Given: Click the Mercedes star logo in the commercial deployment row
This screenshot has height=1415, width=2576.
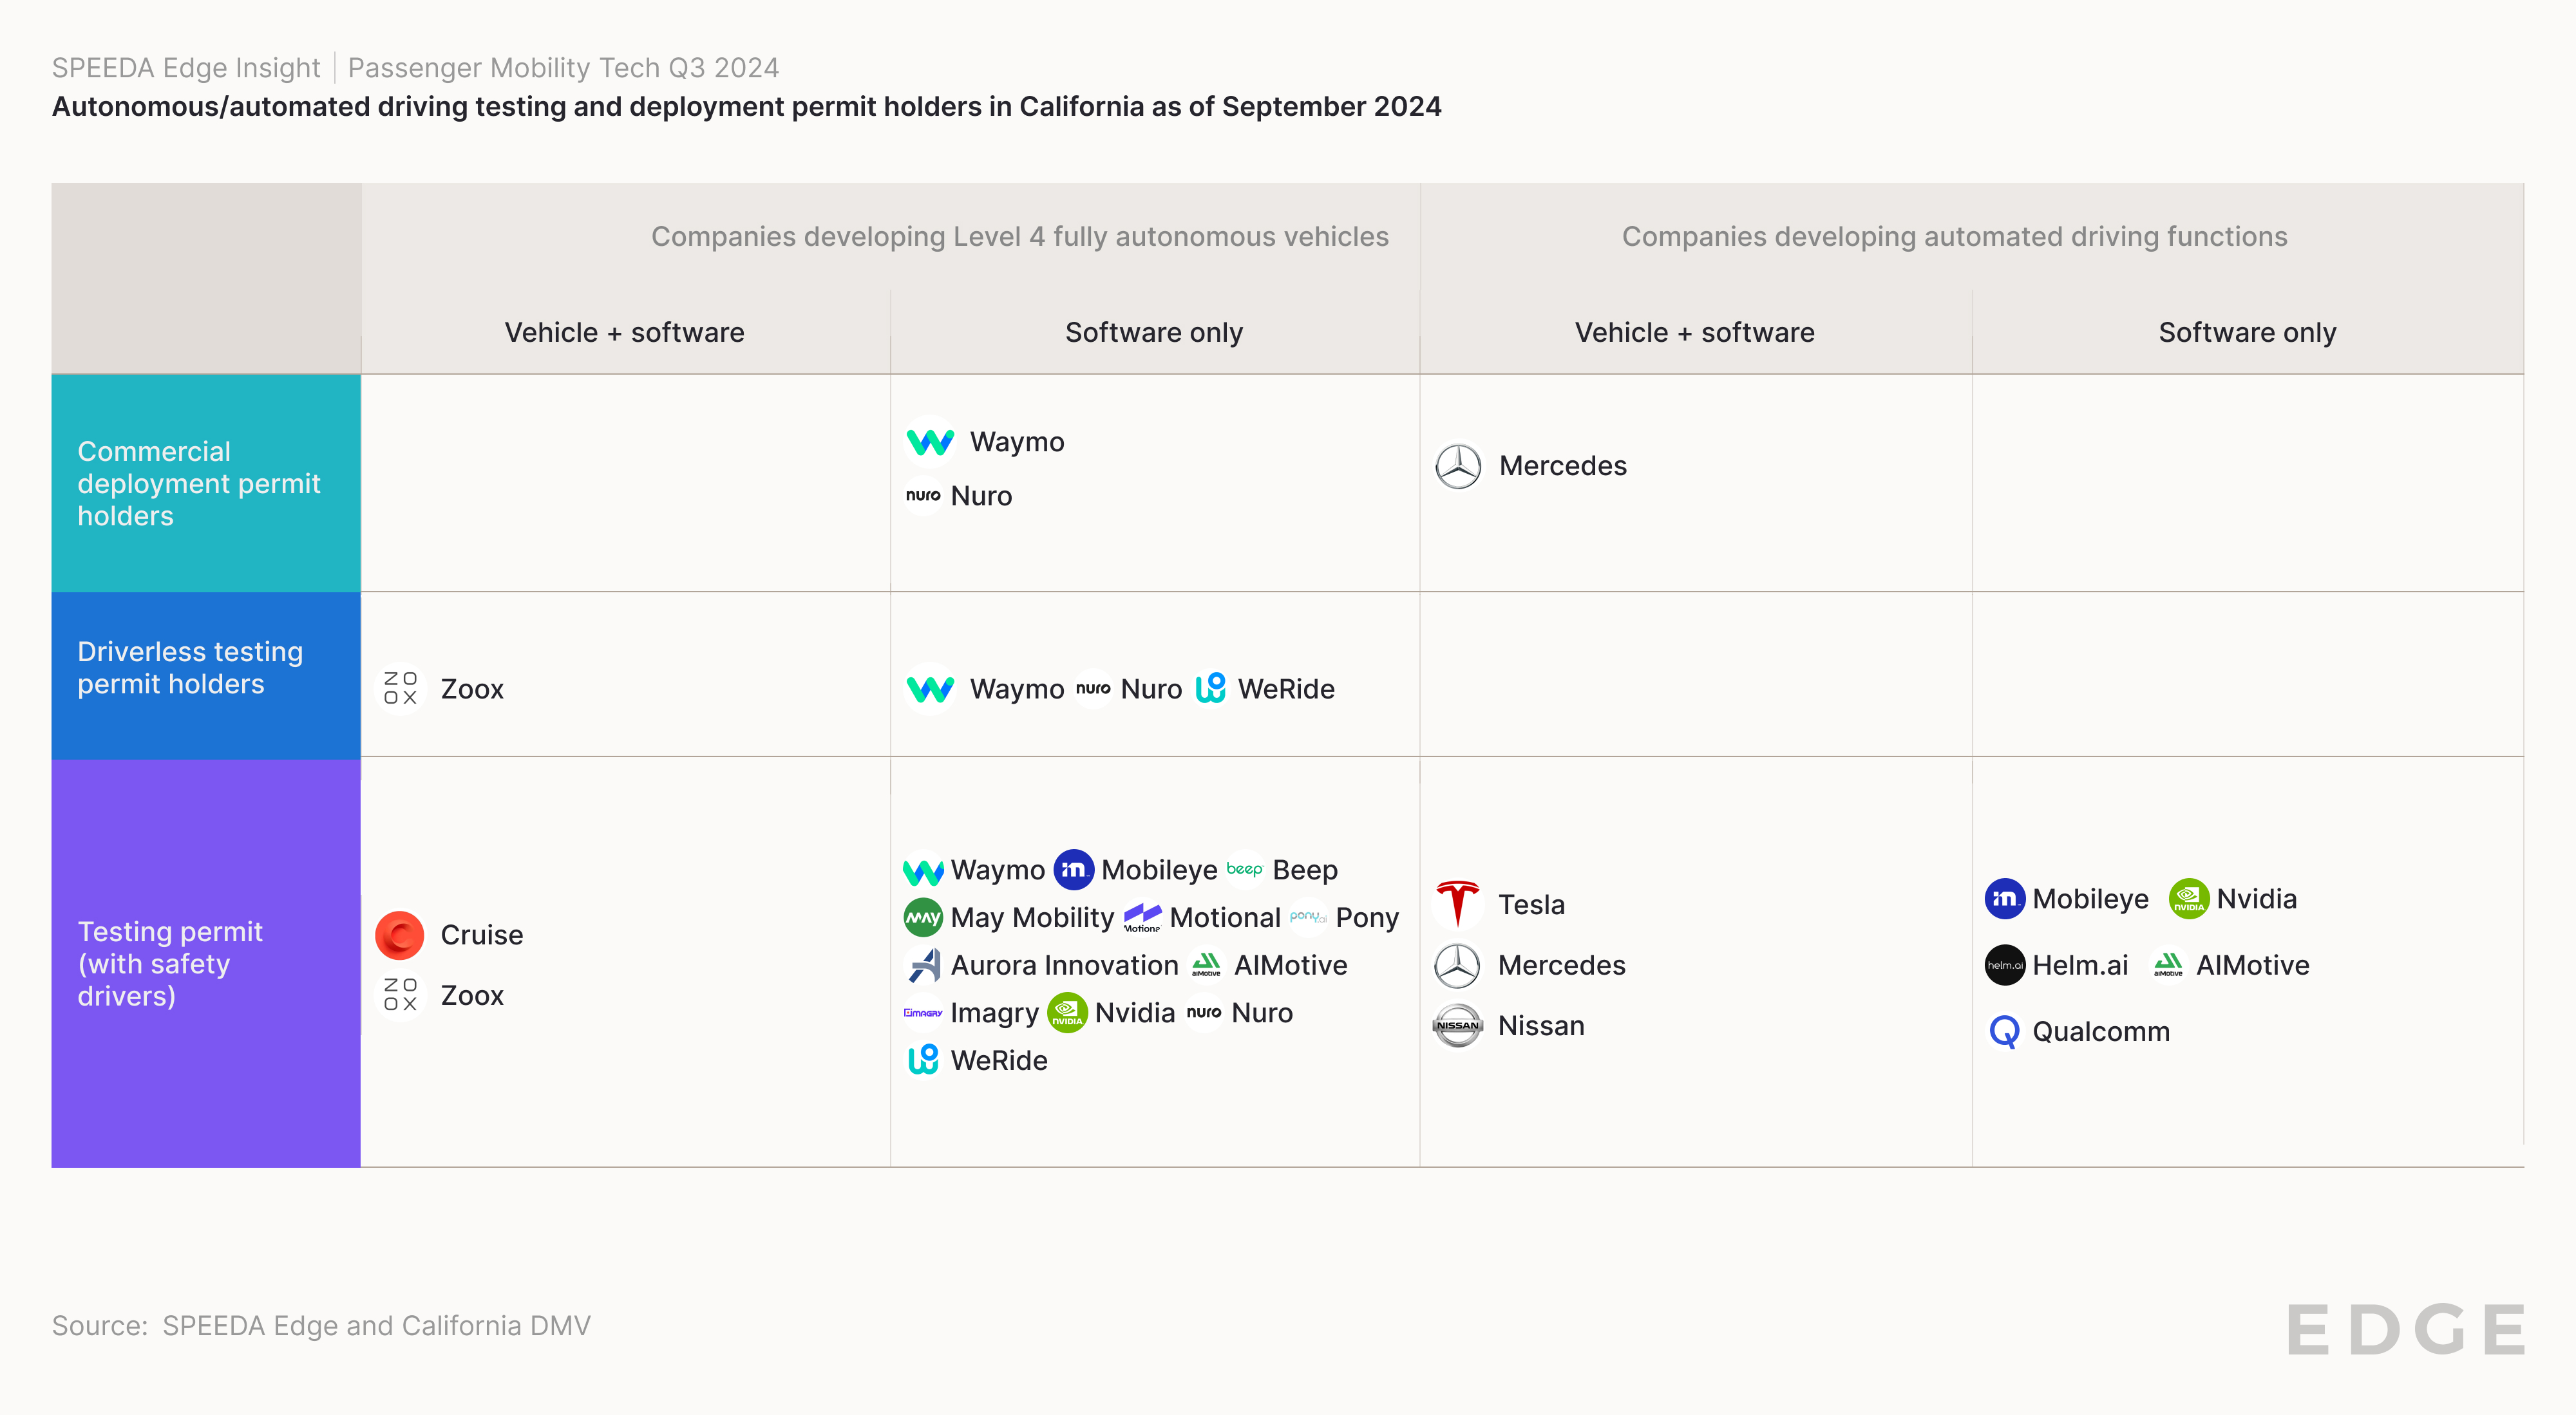Looking at the screenshot, I should 1458,465.
